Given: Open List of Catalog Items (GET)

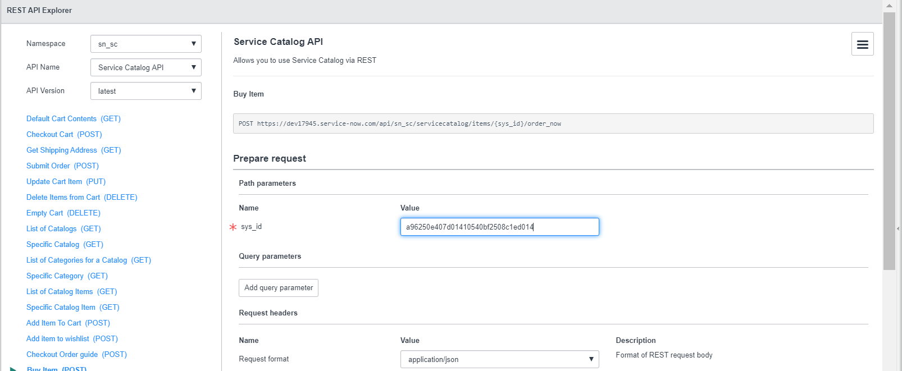Looking at the screenshot, I should [71, 291].
